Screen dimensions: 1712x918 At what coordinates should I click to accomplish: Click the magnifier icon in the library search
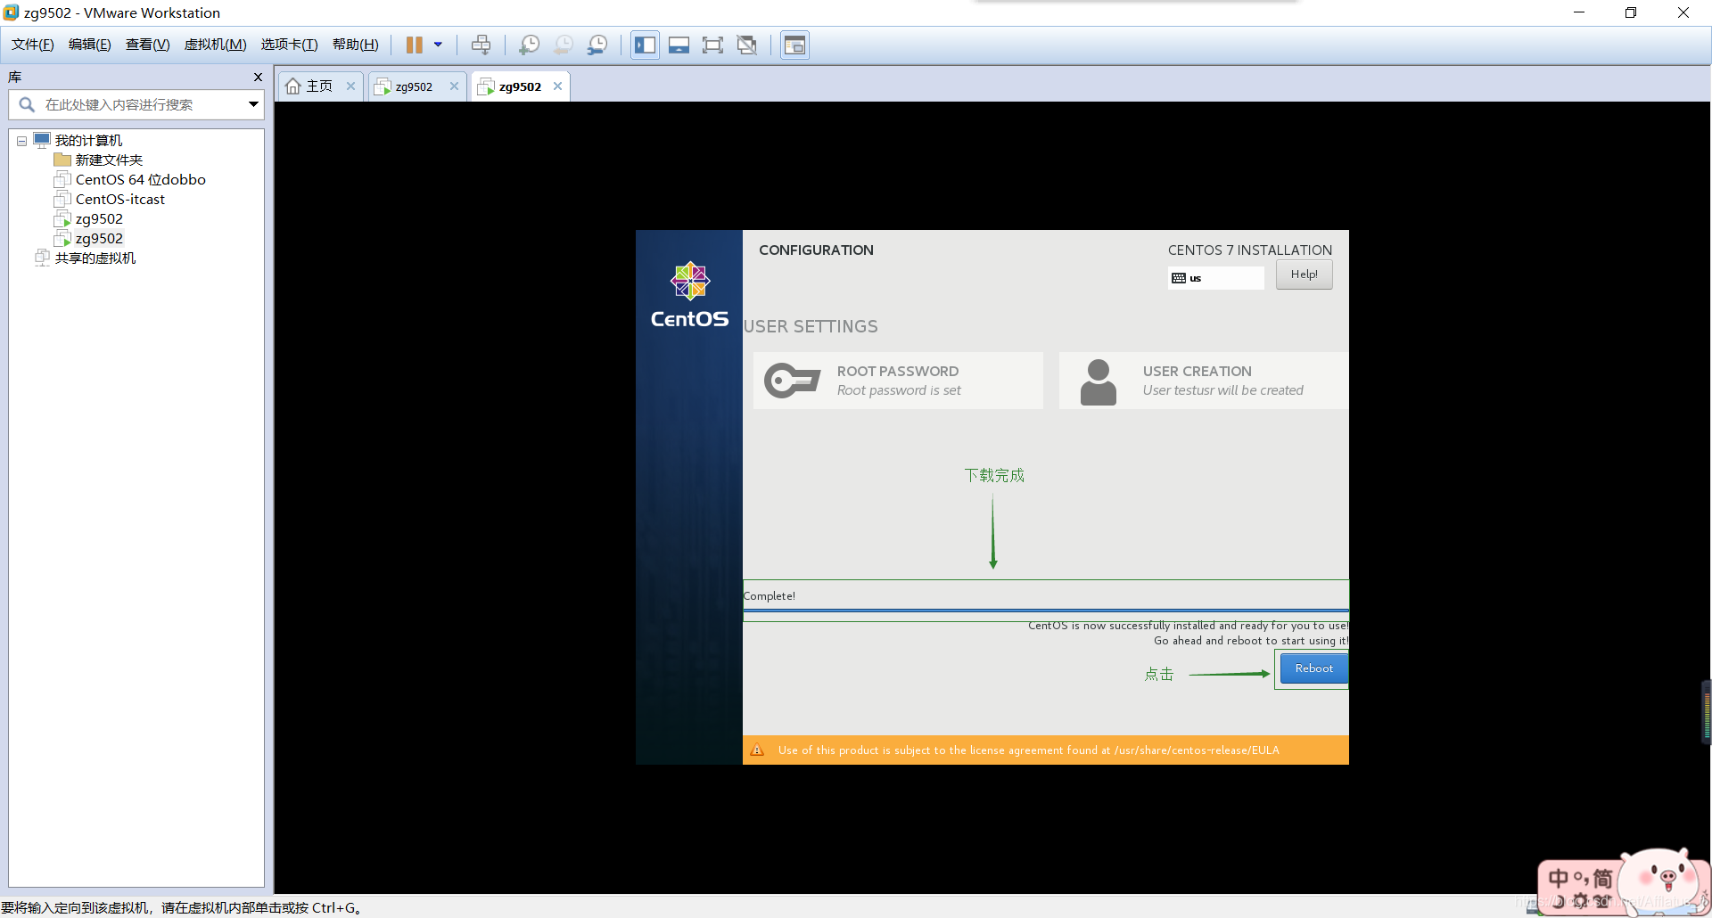(27, 105)
